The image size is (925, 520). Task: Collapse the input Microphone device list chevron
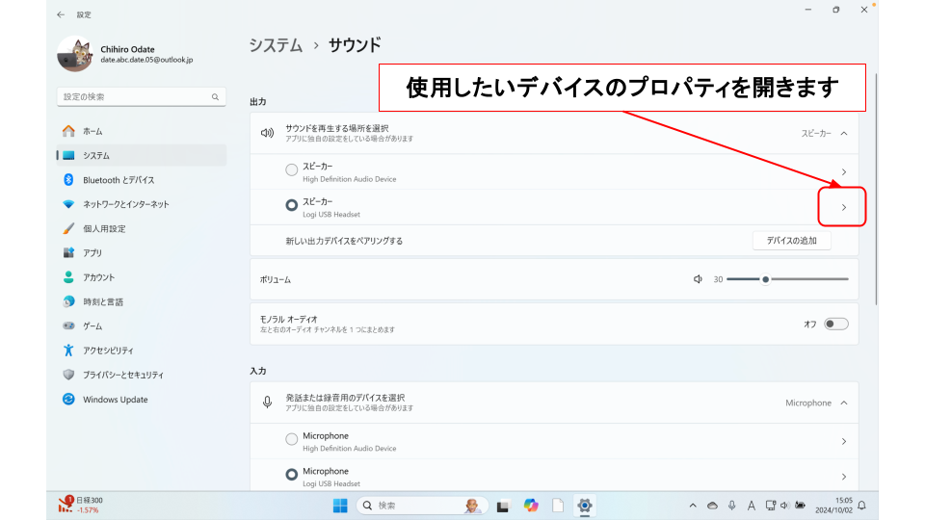pos(844,403)
